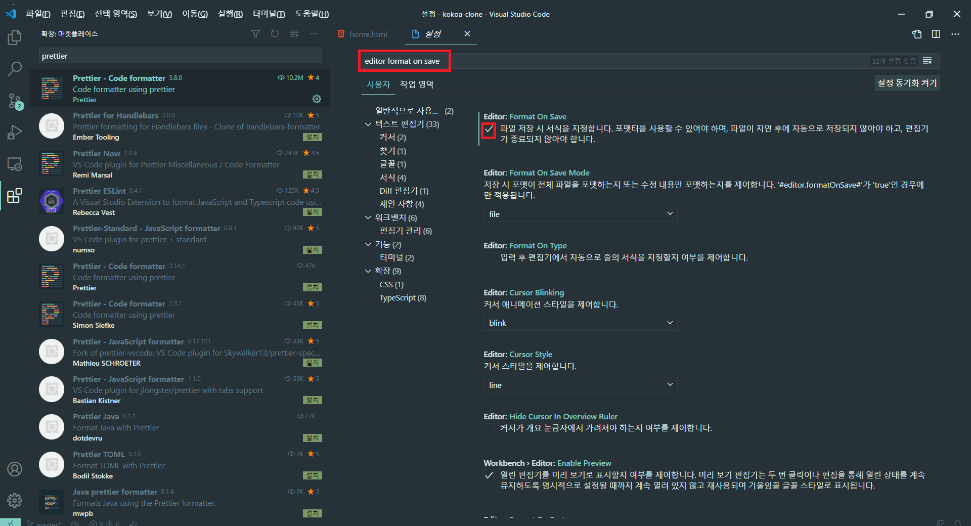Open the Accounts icon in activity bar
Screen dimensions: 971x526
click(15, 469)
